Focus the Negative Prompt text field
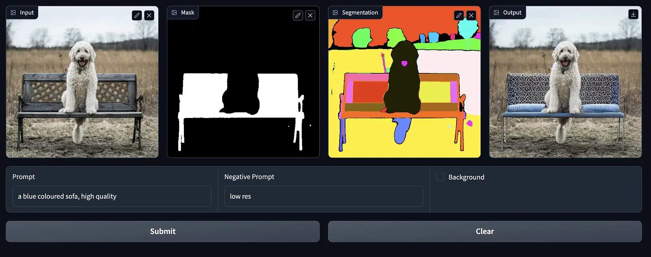Viewport: 651px width, 257px height. [x=324, y=196]
